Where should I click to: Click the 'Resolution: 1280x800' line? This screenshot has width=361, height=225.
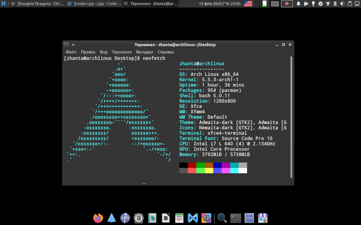pyautogui.click(x=208, y=101)
